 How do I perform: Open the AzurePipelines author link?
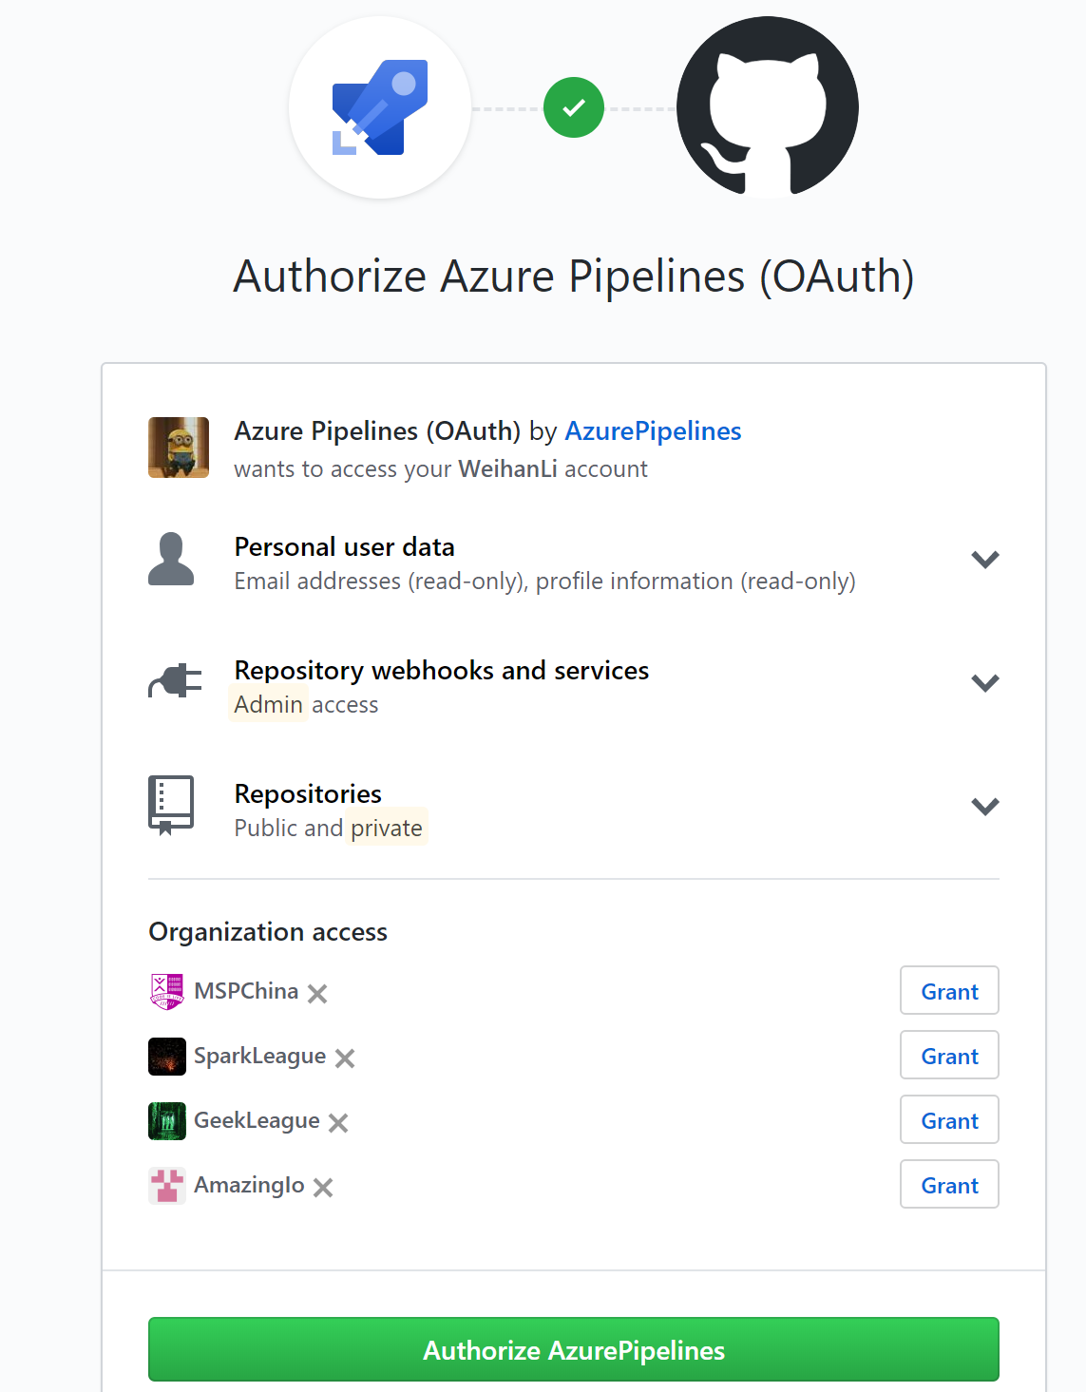(653, 431)
